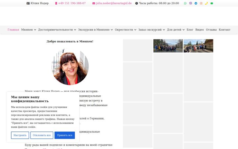Accept cookies with Принять все button
Viewport: 238px width, 149px height.
(65, 135)
